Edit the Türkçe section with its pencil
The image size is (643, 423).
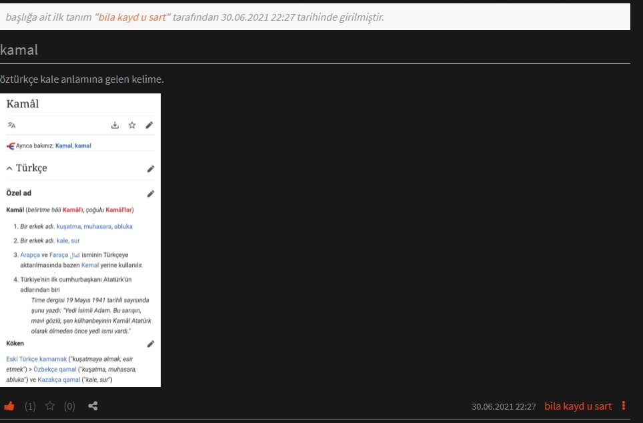(151, 169)
